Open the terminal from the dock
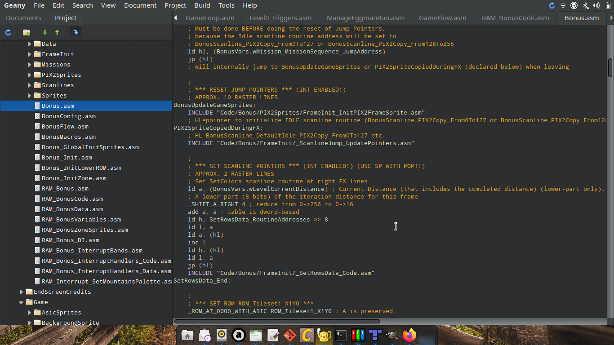The width and height of the screenshot is (614, 345). pos(341,335)
